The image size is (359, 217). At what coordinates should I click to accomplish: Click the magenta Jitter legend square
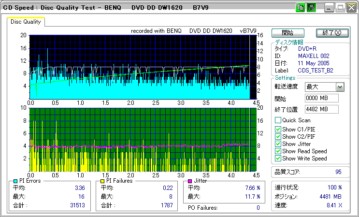[191, 181]
